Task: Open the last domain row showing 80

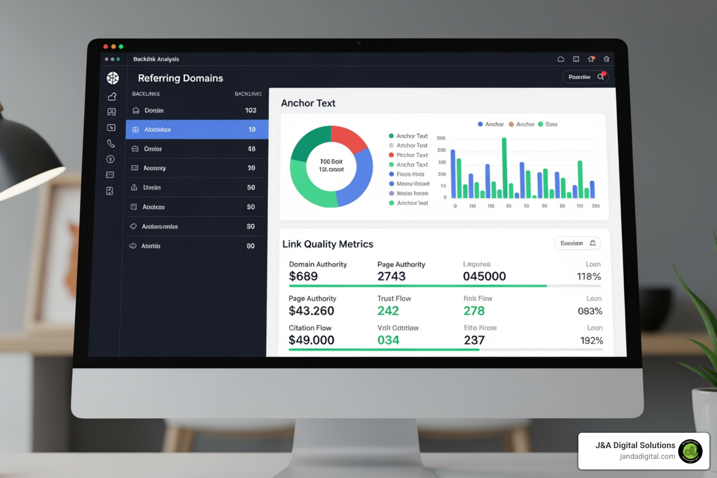Action: point(194,246)
